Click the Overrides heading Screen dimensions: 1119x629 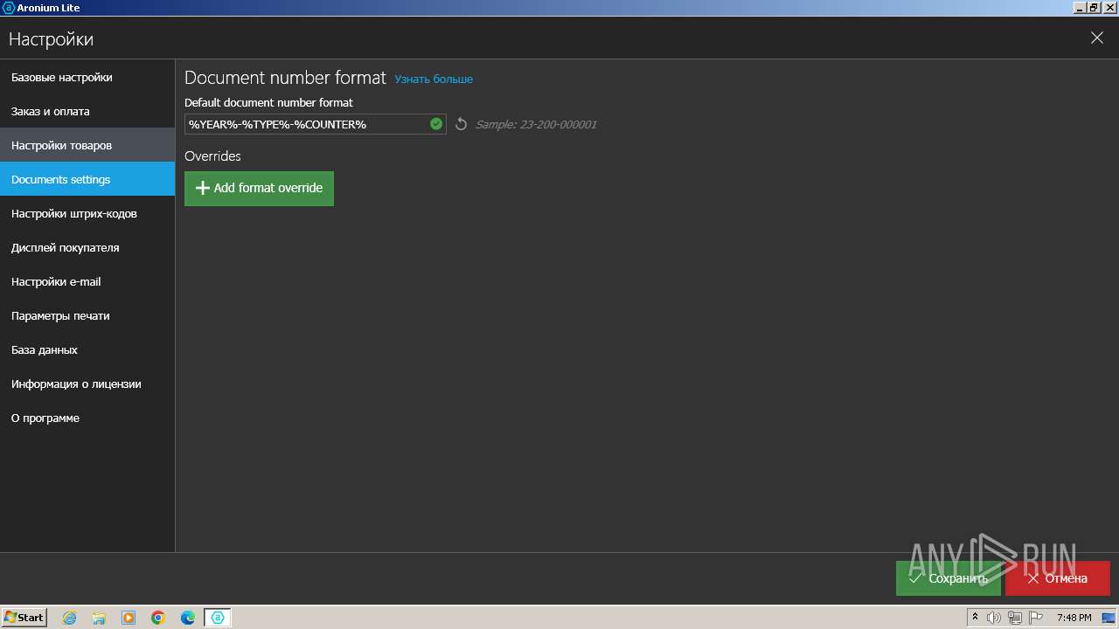pyautogui.click(x=212, y=156)
